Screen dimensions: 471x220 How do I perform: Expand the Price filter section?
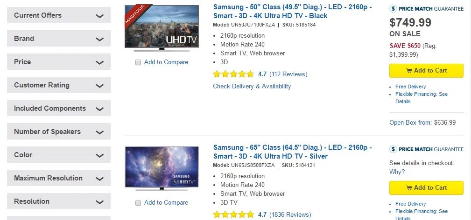point(58,62)
